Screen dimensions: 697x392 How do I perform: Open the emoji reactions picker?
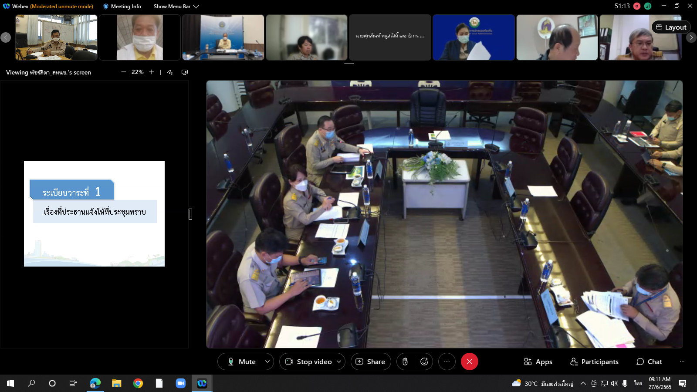[x=424, y=362]
